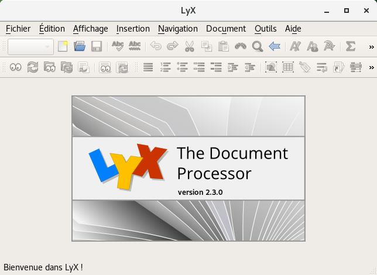The width and height of the screenshot is (377, 275).
Task: Run spellcheck with the Abc checkmark icon
Action: [x=118, y=46]
